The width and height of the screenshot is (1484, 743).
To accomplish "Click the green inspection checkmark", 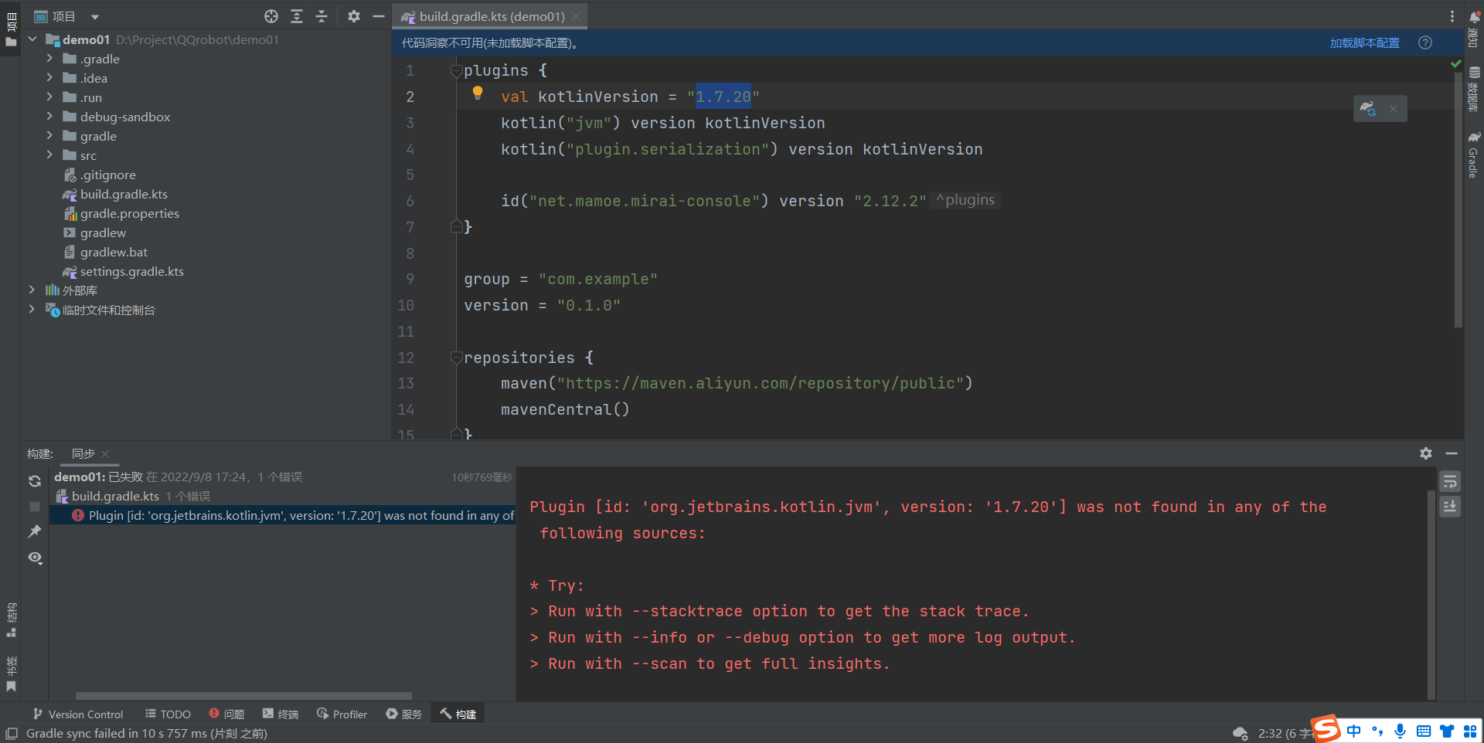I will coord(1456,64).
